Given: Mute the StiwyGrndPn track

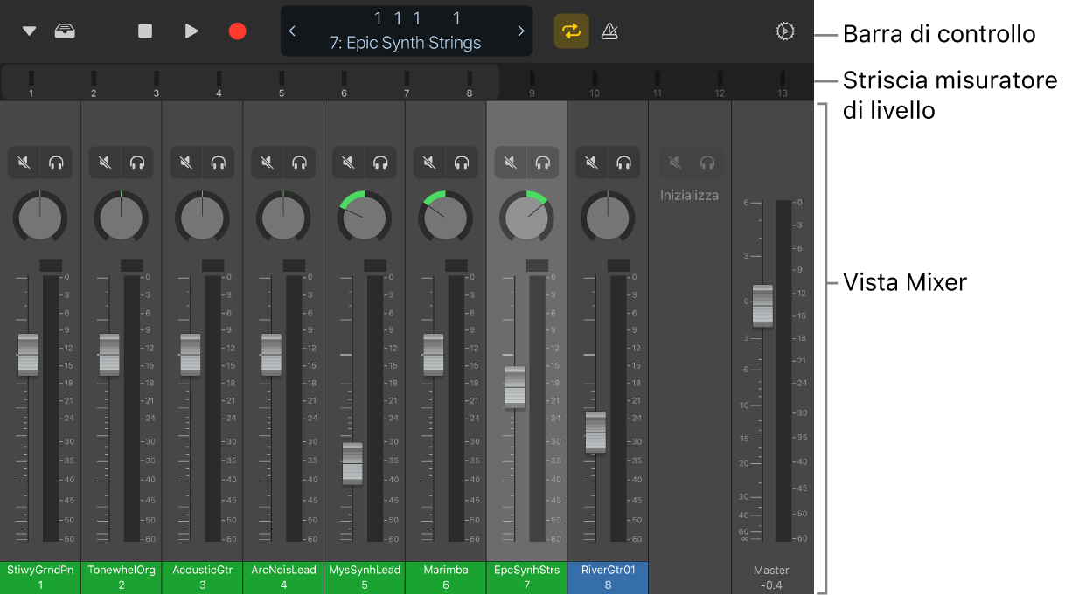Looking at the screenshot, I should point(24,162).
